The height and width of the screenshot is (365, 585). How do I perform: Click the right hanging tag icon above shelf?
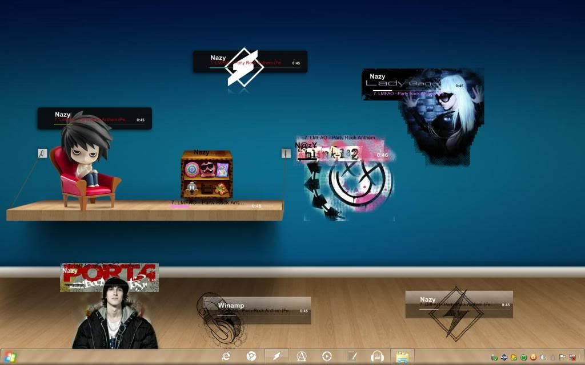[286, 153]
